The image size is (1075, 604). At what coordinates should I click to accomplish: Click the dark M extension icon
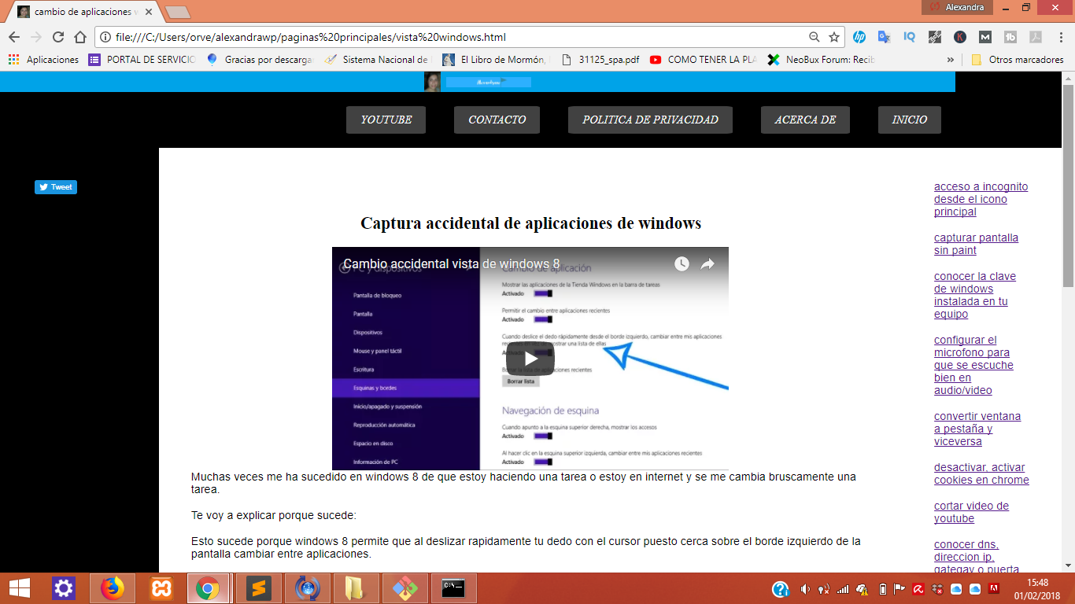click(984, 37)
